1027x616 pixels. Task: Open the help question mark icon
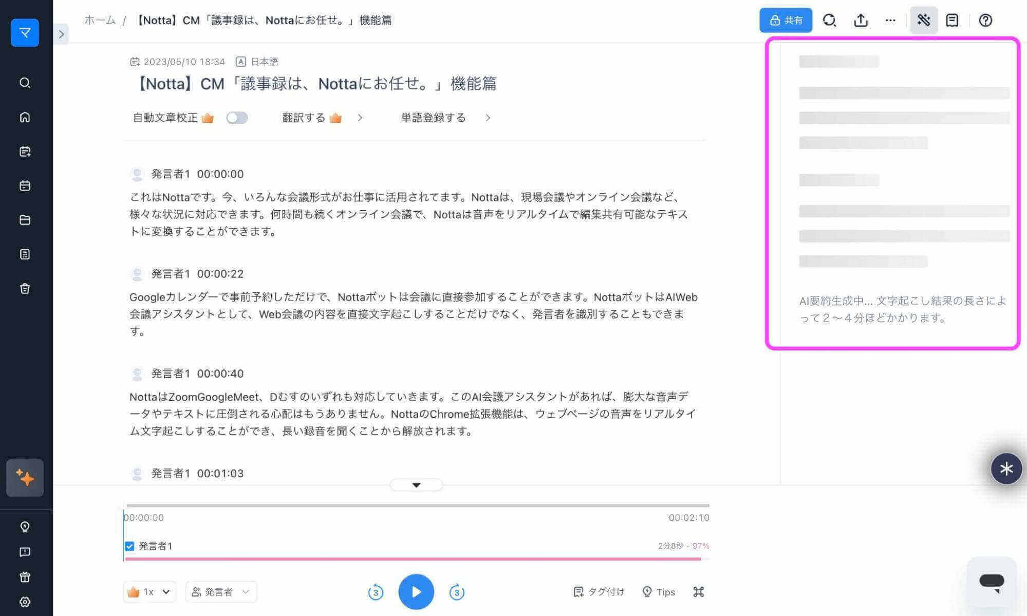tap(985, 20)
